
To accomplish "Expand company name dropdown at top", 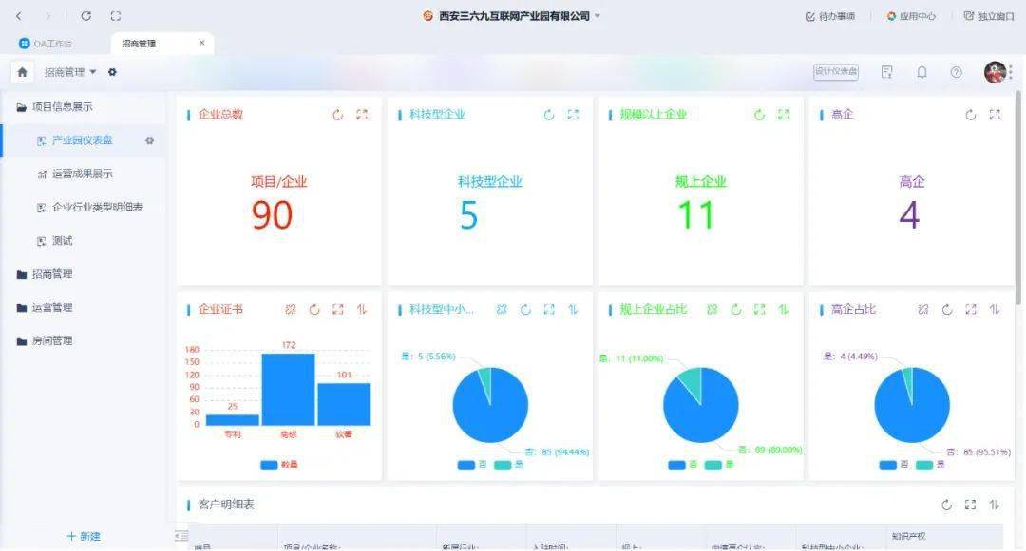I will click(x=597, y=16).
